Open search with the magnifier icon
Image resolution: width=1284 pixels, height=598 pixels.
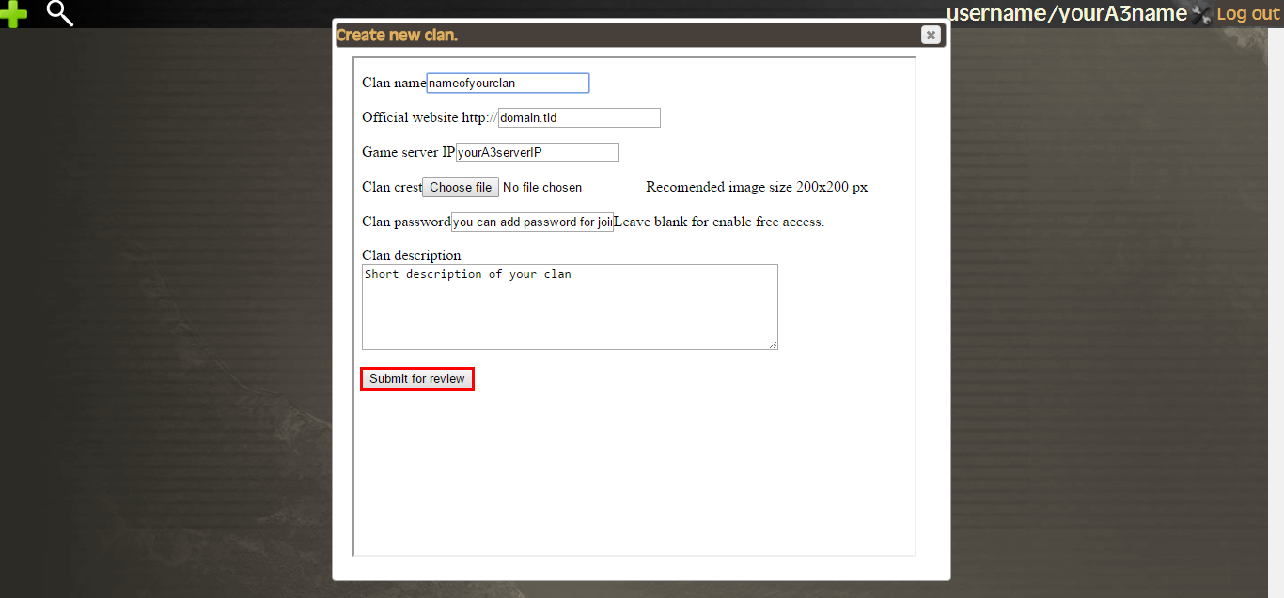point(59,13)
